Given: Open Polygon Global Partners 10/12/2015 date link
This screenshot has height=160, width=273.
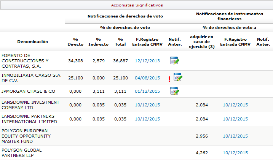Looking at the screenshot, I should click(x=235, y=153).
